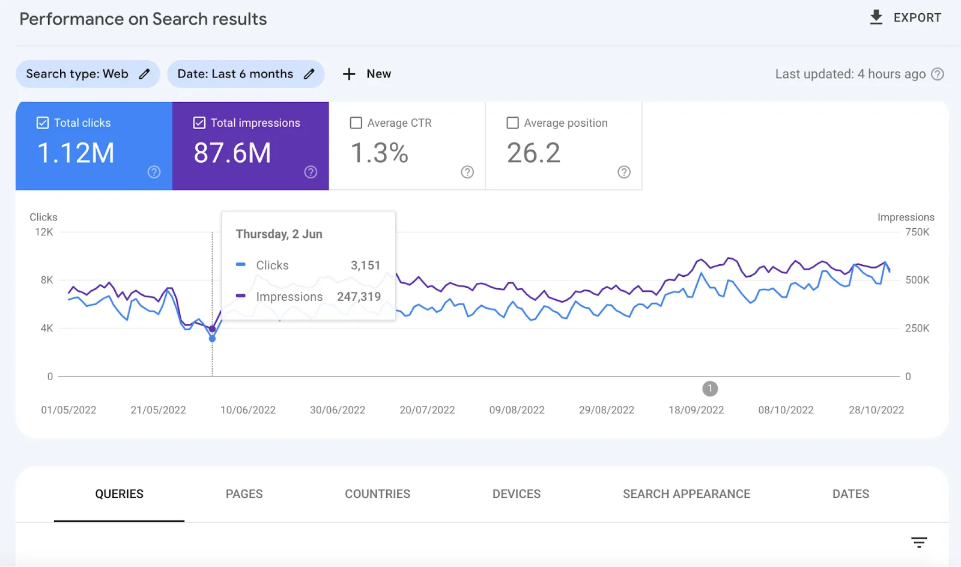Click the table filter rows icon
The image size is (961, 567).
coord(918,542)
